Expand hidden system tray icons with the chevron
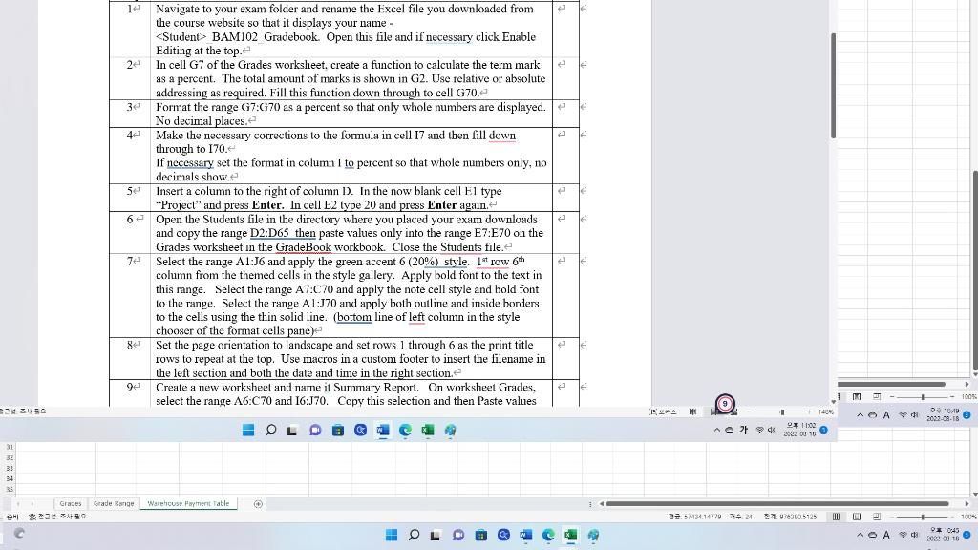 [861, 535]
